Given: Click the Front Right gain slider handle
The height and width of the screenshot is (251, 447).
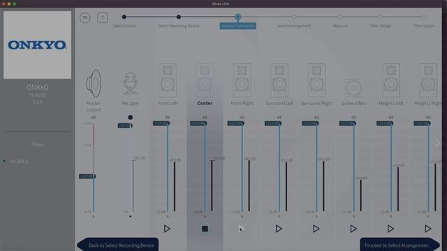Looking at the screenshot, I should 236,123.
